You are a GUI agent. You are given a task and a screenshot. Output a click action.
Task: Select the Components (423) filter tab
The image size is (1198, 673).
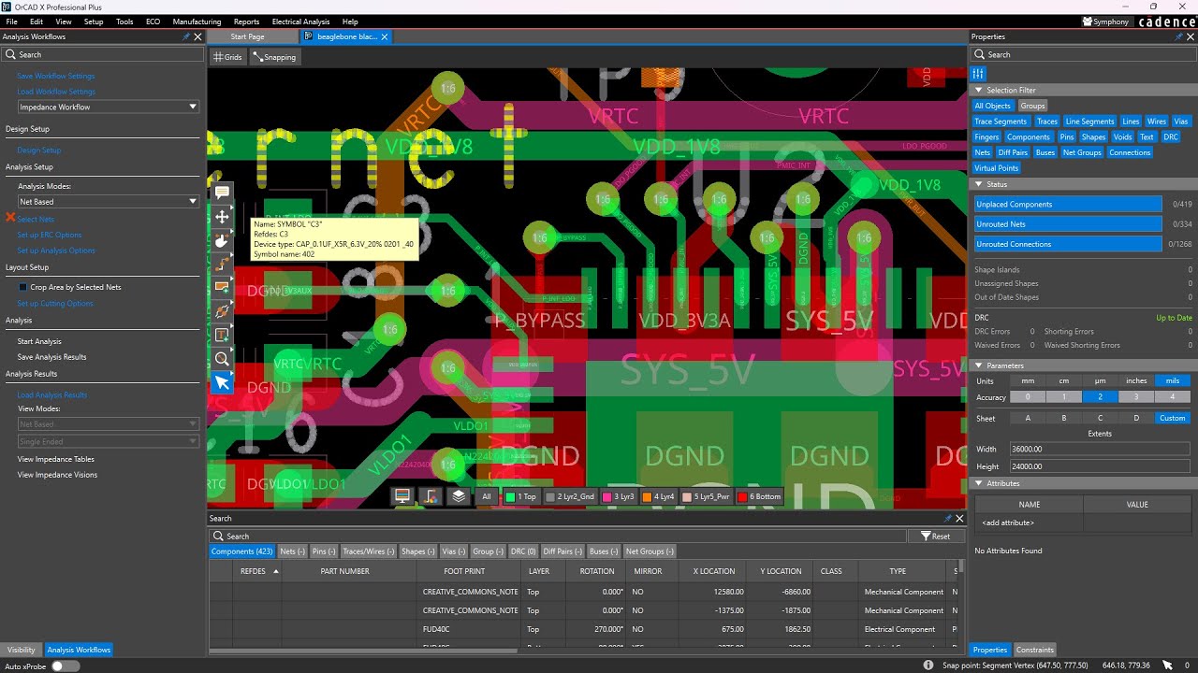pyautogui.click(x=241, y=551)
